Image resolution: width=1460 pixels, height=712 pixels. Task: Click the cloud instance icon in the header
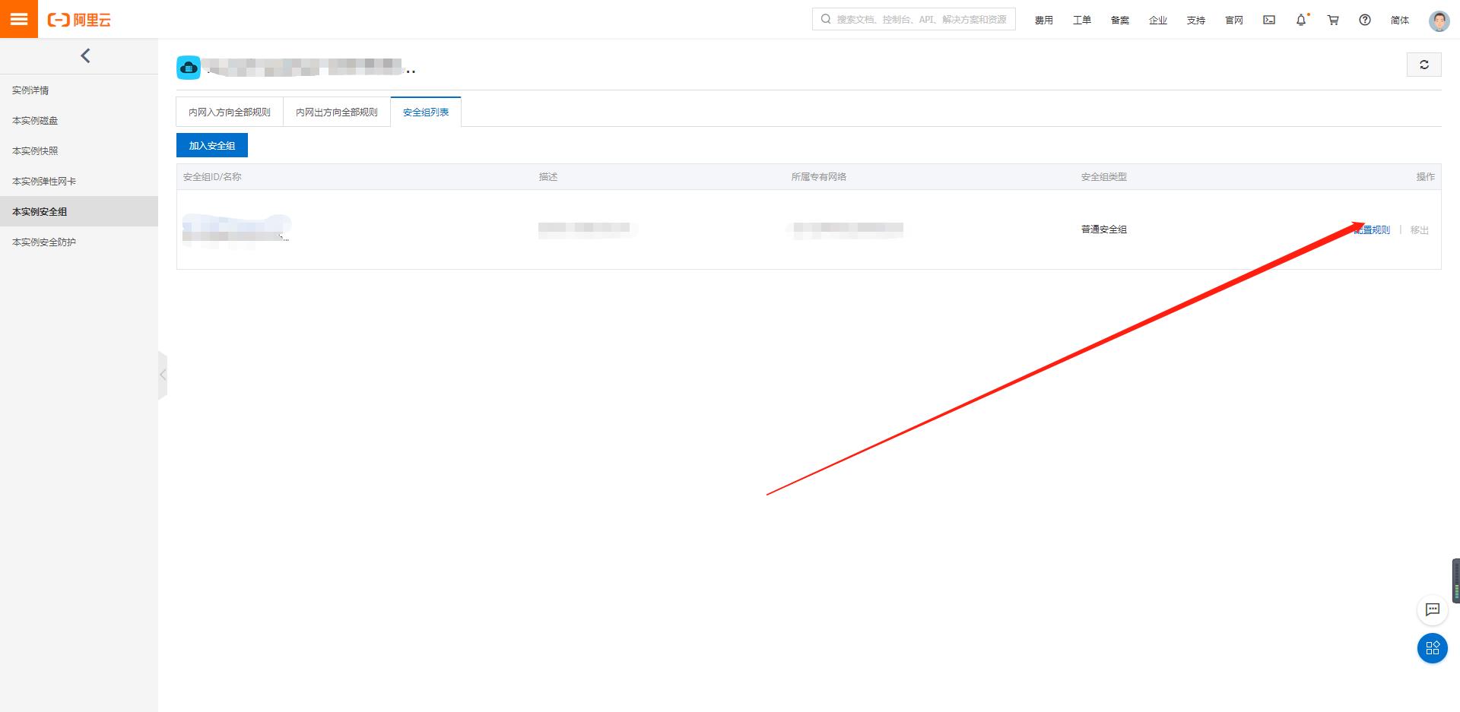189,68
